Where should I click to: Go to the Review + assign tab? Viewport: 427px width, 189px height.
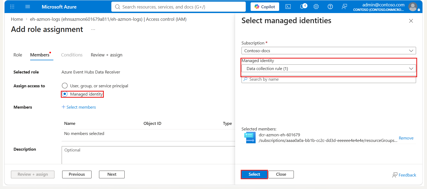click(x=106, y=55)
